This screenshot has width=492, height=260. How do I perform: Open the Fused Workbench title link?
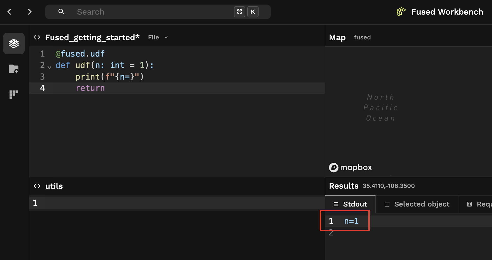pos(447,12)
